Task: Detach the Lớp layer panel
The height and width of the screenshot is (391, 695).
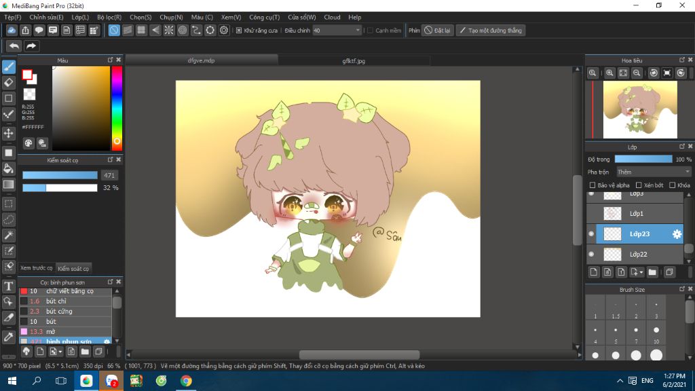Action: [682, 147]
